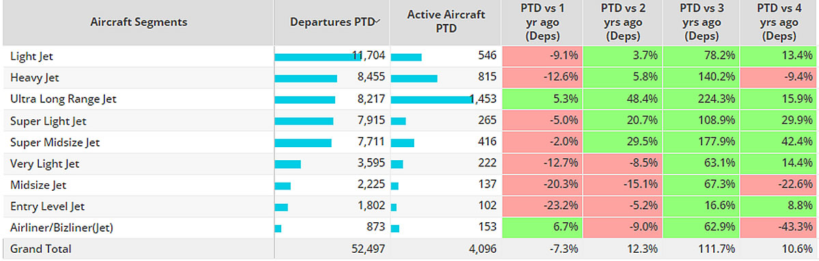Click the green 224.3% cell
Screen dimensions: 819x261
[x=701, y=99]
